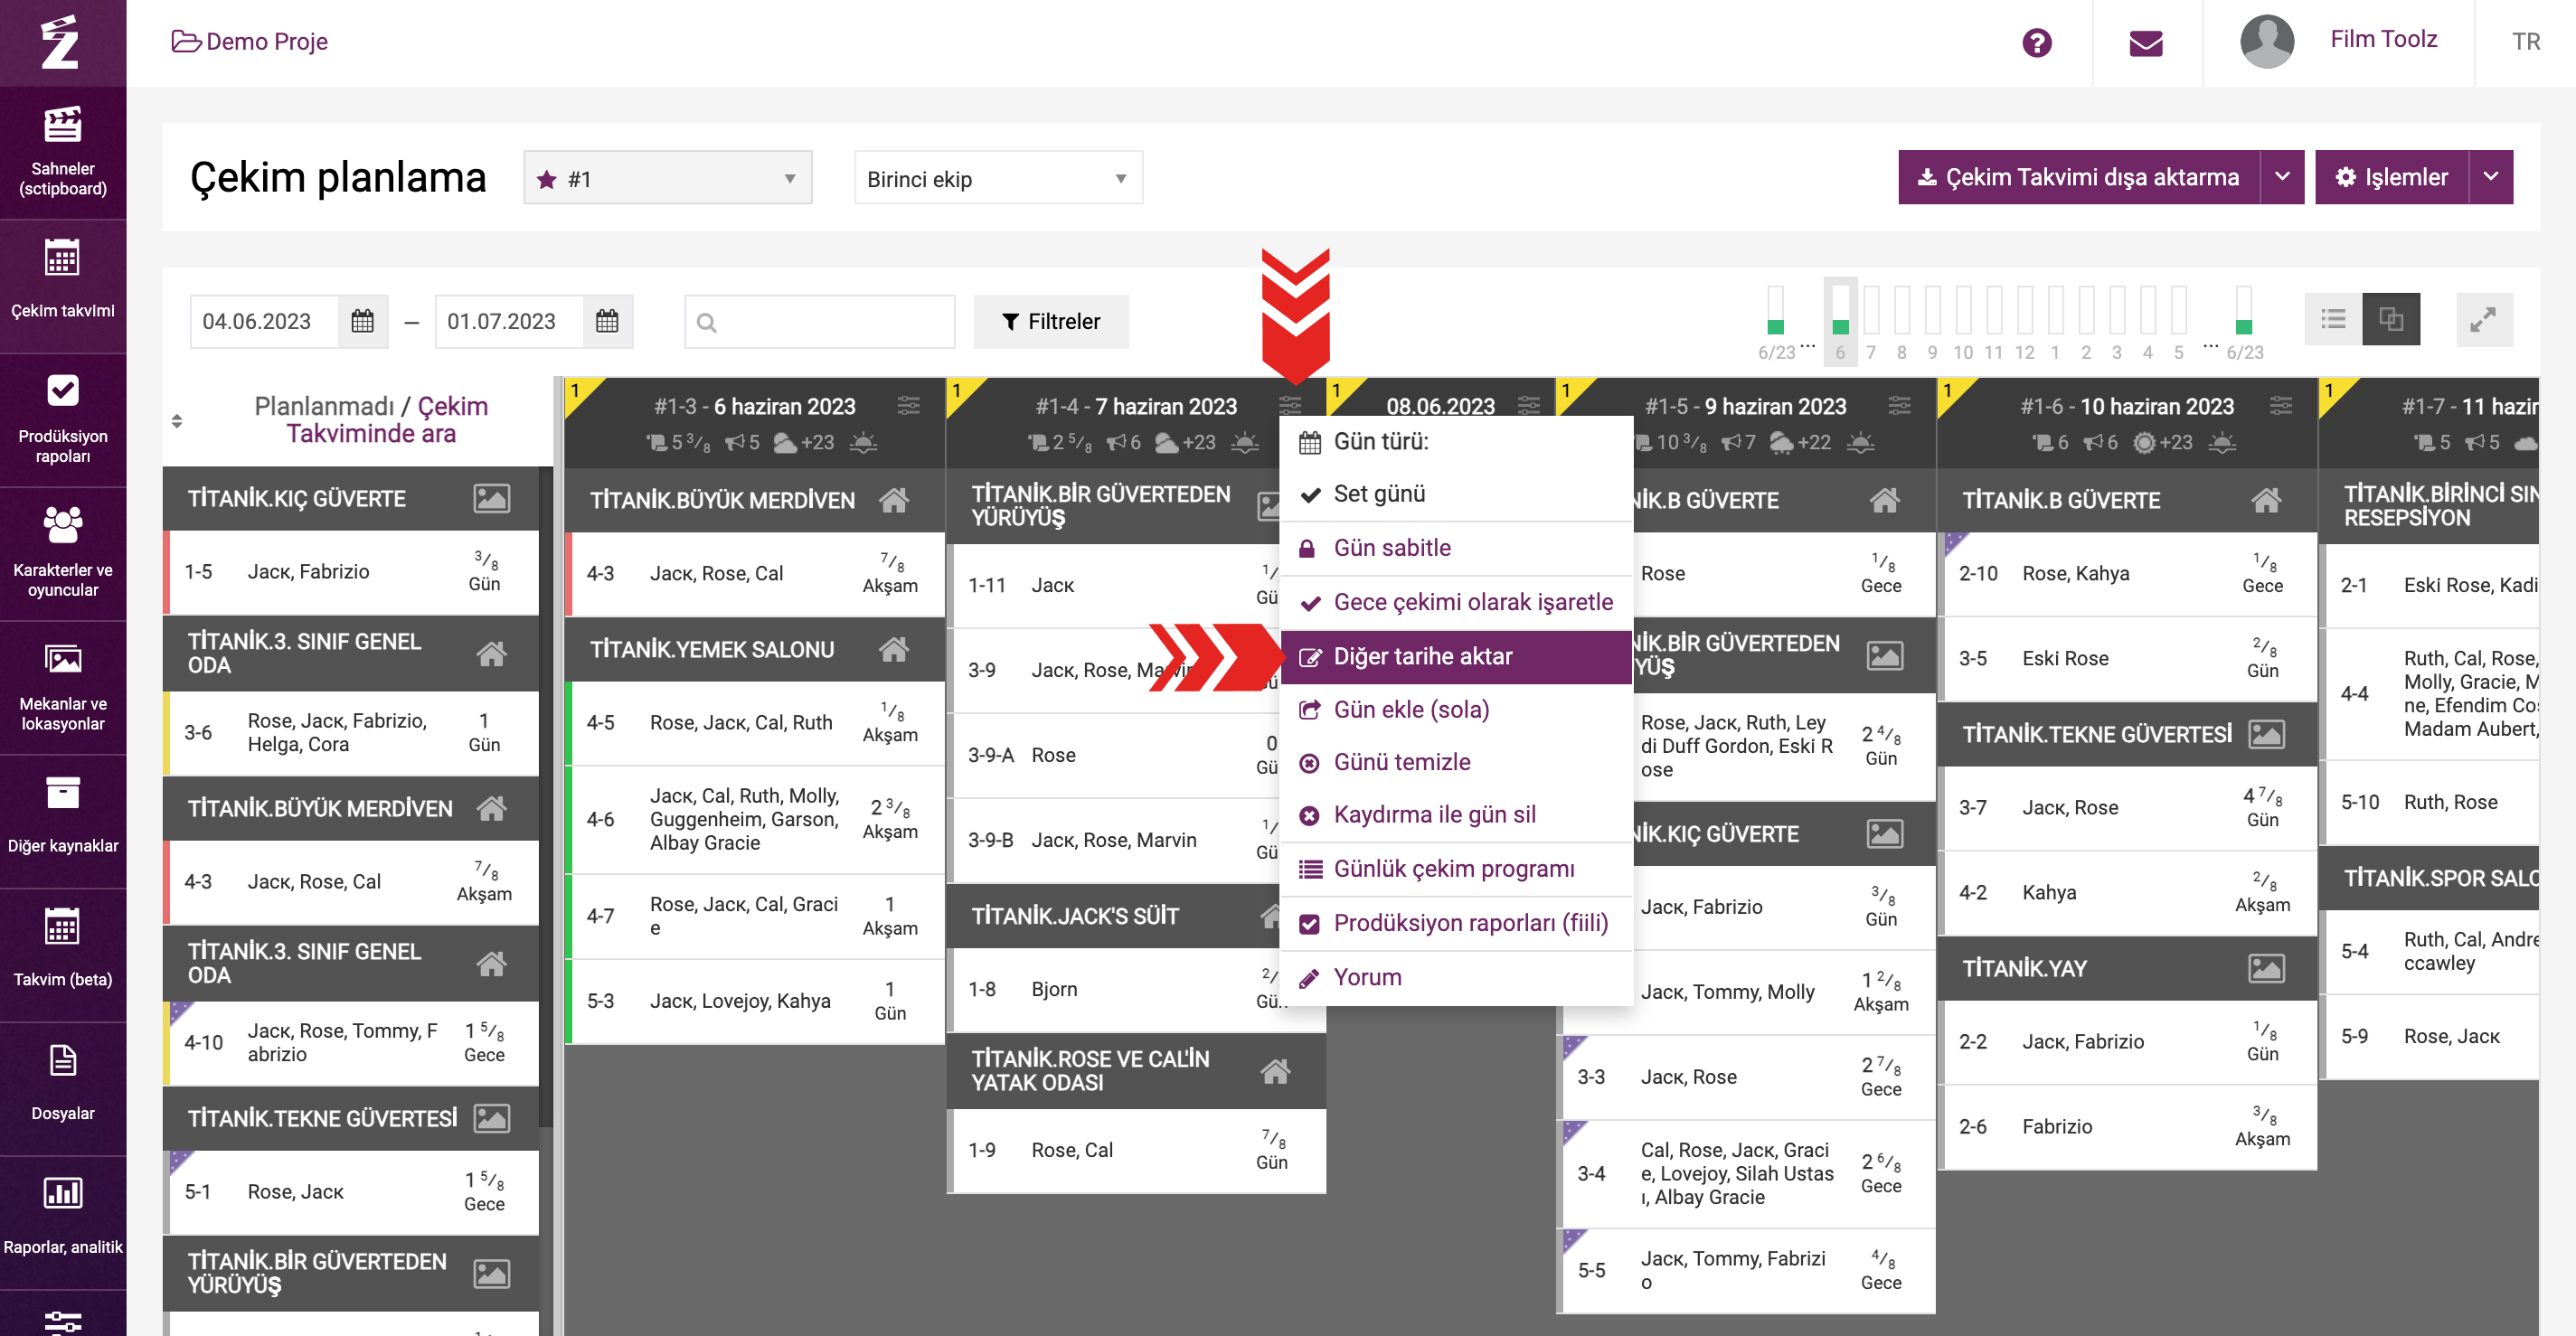This screenshot has height=1336, width=2576.
Task: Switch language via TR selector
Action: (x=2525, y=42)
